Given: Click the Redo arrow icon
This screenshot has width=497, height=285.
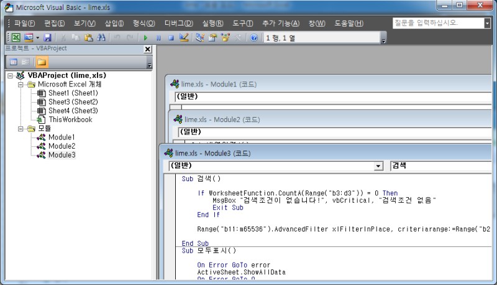Looking at the screenshot, I should [130, 38].
